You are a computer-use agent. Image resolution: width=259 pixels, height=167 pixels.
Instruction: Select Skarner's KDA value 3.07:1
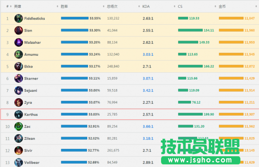(x=148, y=78)
